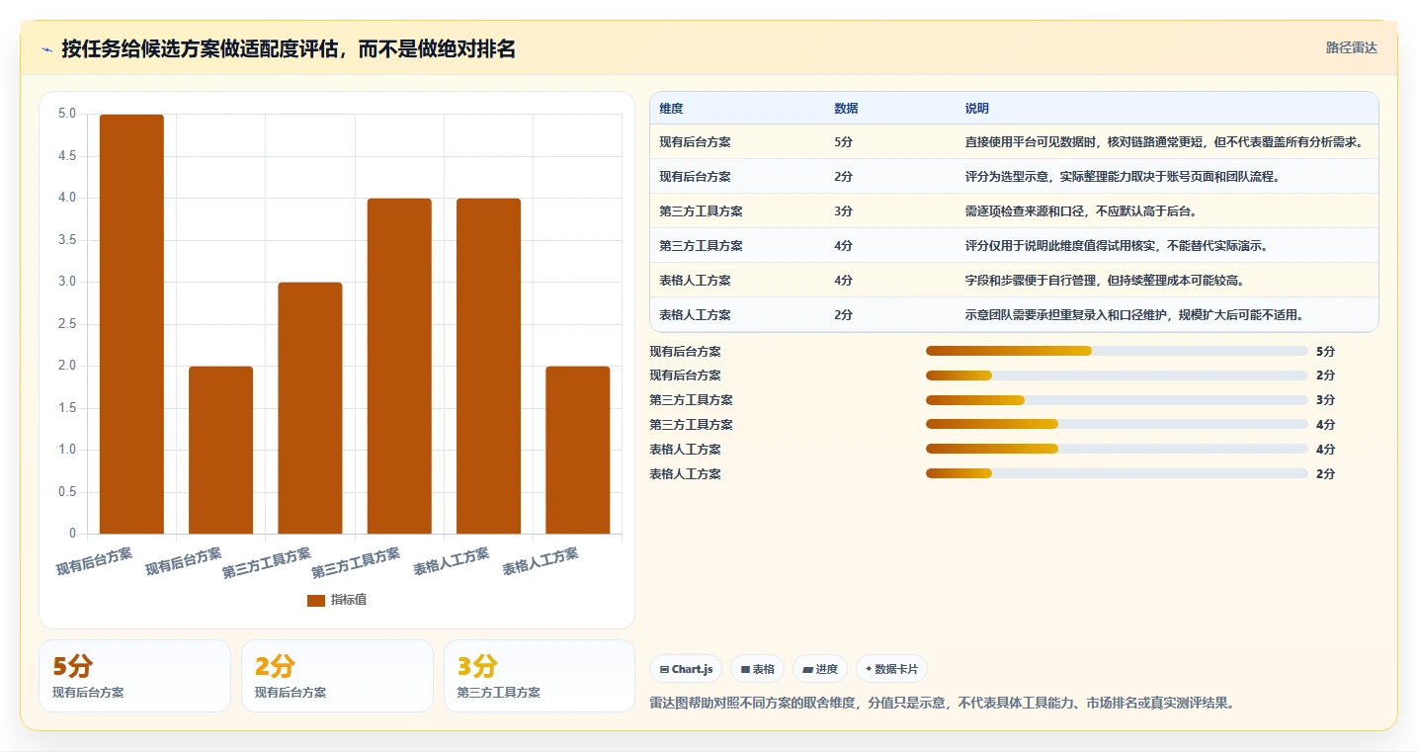Viewport: 1418px width, 752px height.
Task: Click the footer note starting 雷达图帮助对照
Action: tap(942, 704)
